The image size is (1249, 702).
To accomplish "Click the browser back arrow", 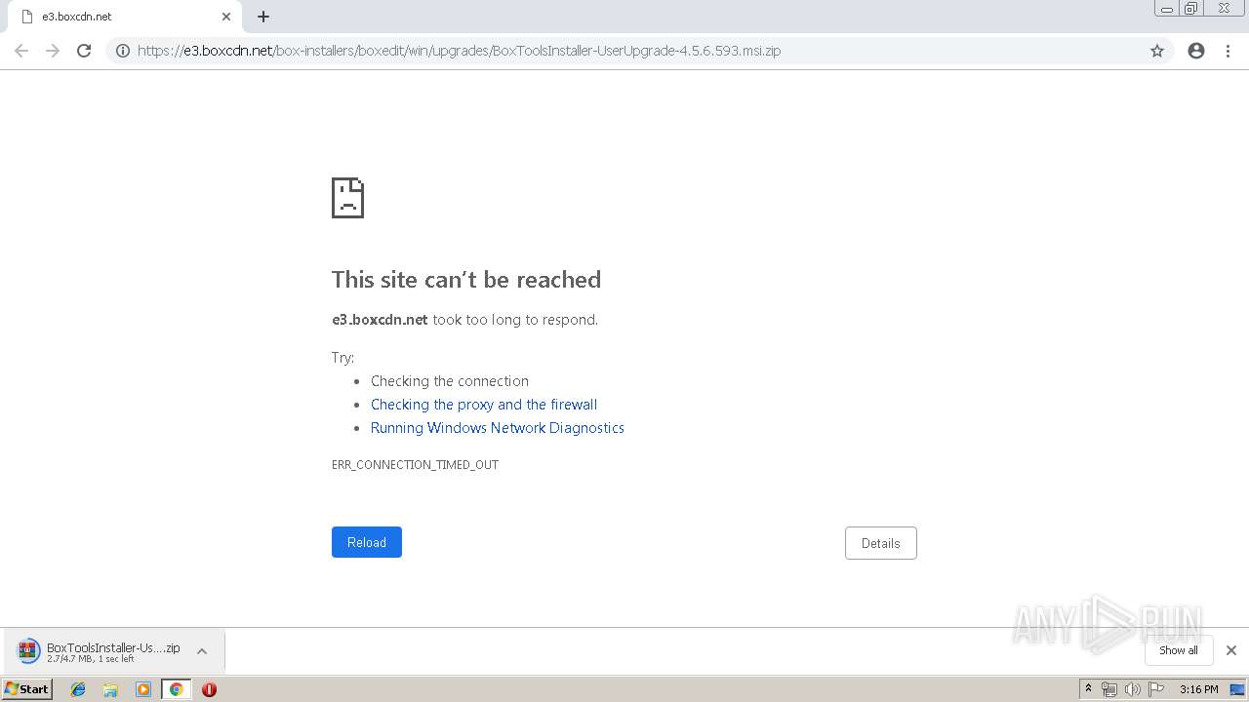I will (21, 51).
